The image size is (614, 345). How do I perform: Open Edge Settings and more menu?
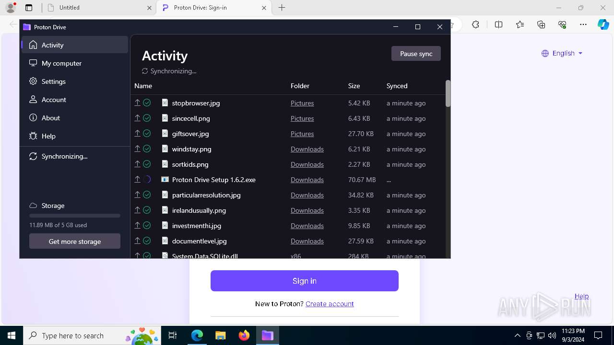[583, 24]
